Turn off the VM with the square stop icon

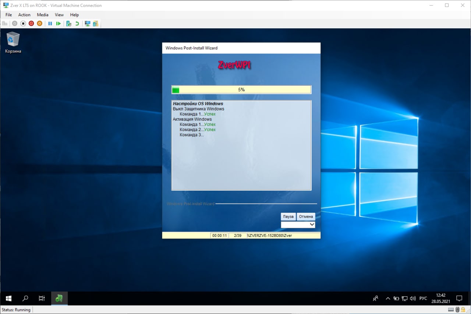(x=23, y=24)
